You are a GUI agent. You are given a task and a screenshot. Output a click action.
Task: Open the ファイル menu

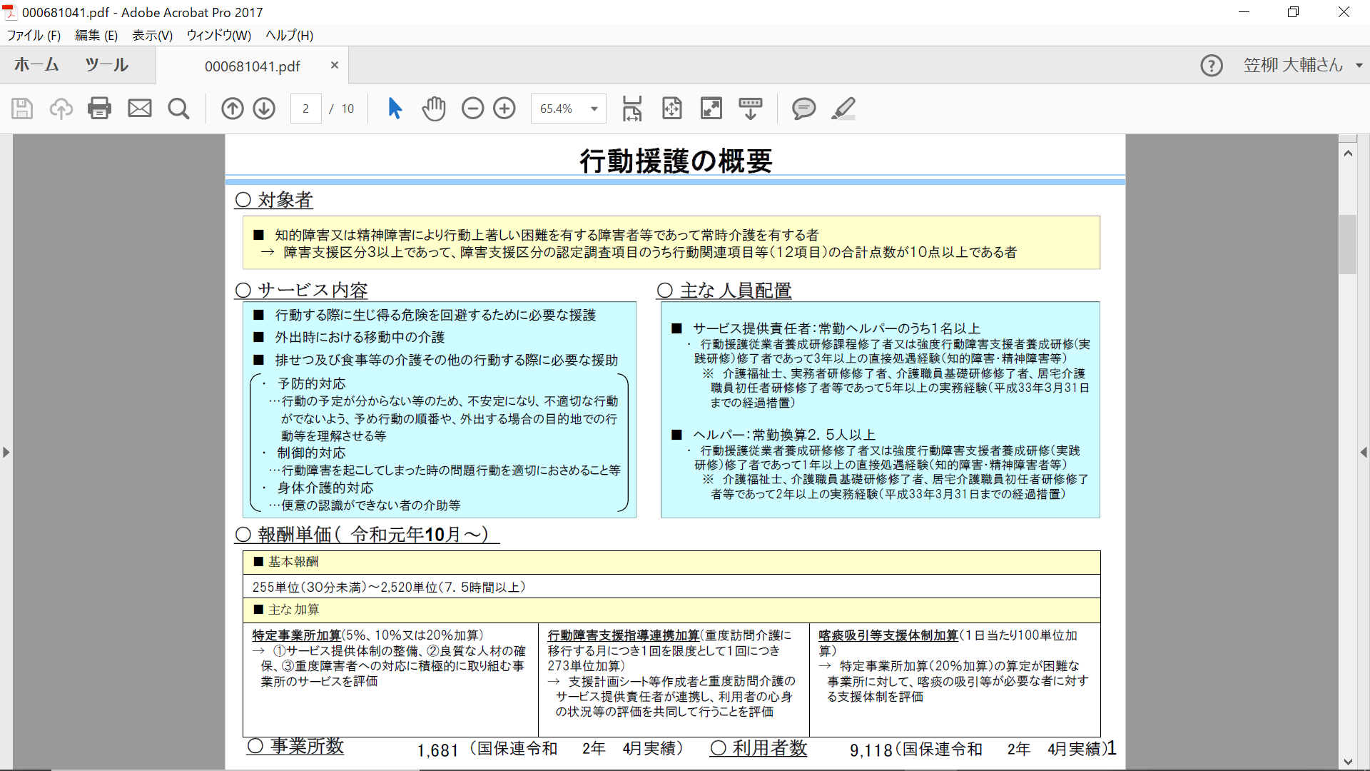pos(34,35)
